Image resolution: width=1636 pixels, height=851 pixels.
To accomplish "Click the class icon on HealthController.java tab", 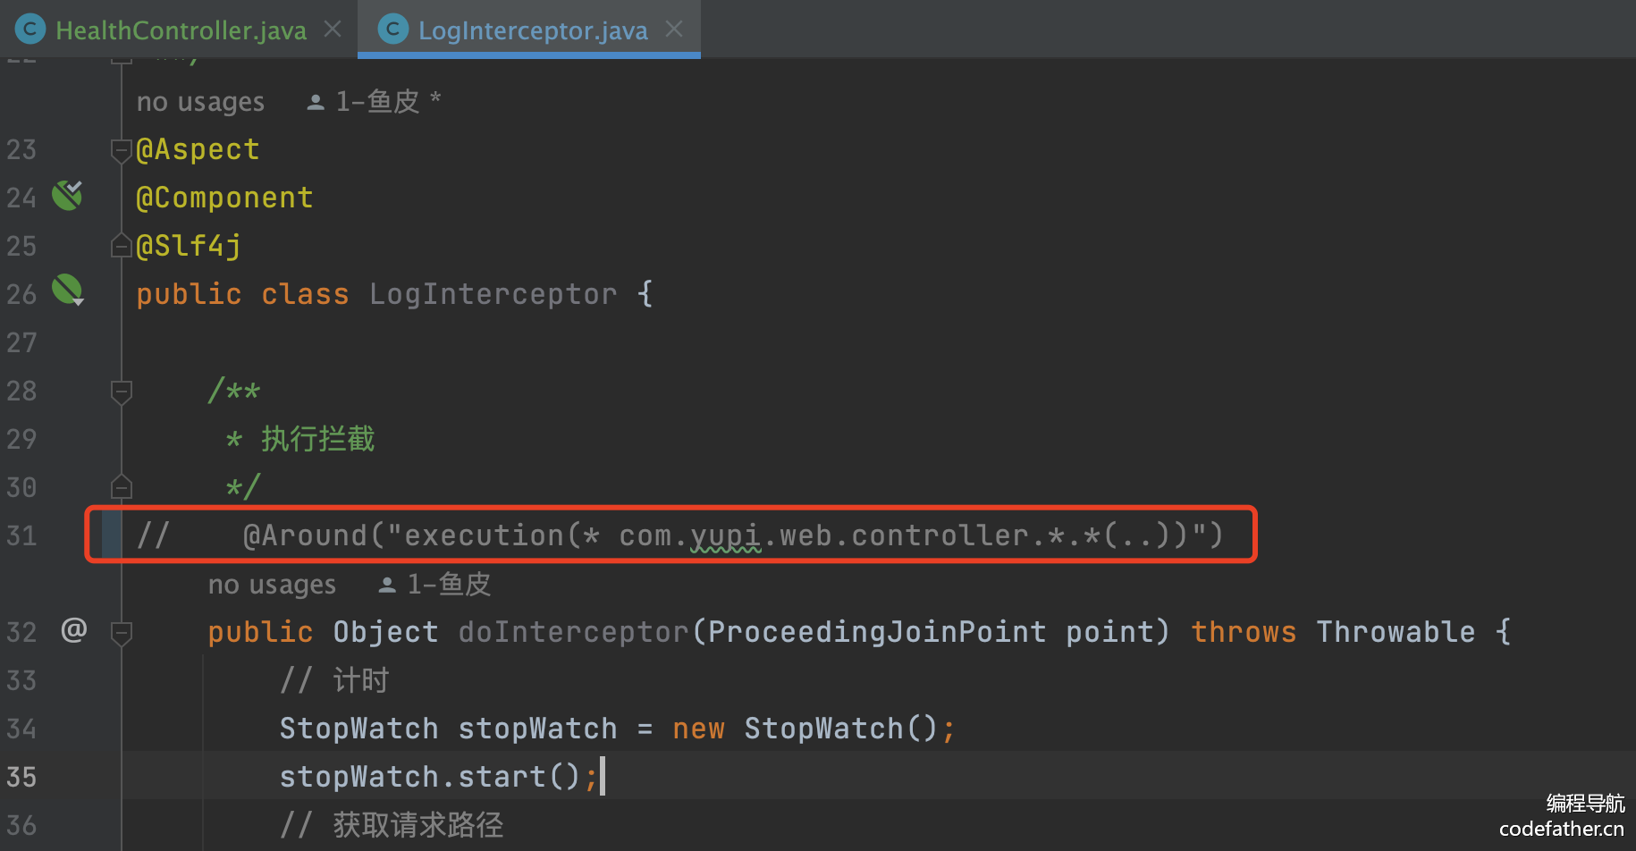I will coord(30,29).
